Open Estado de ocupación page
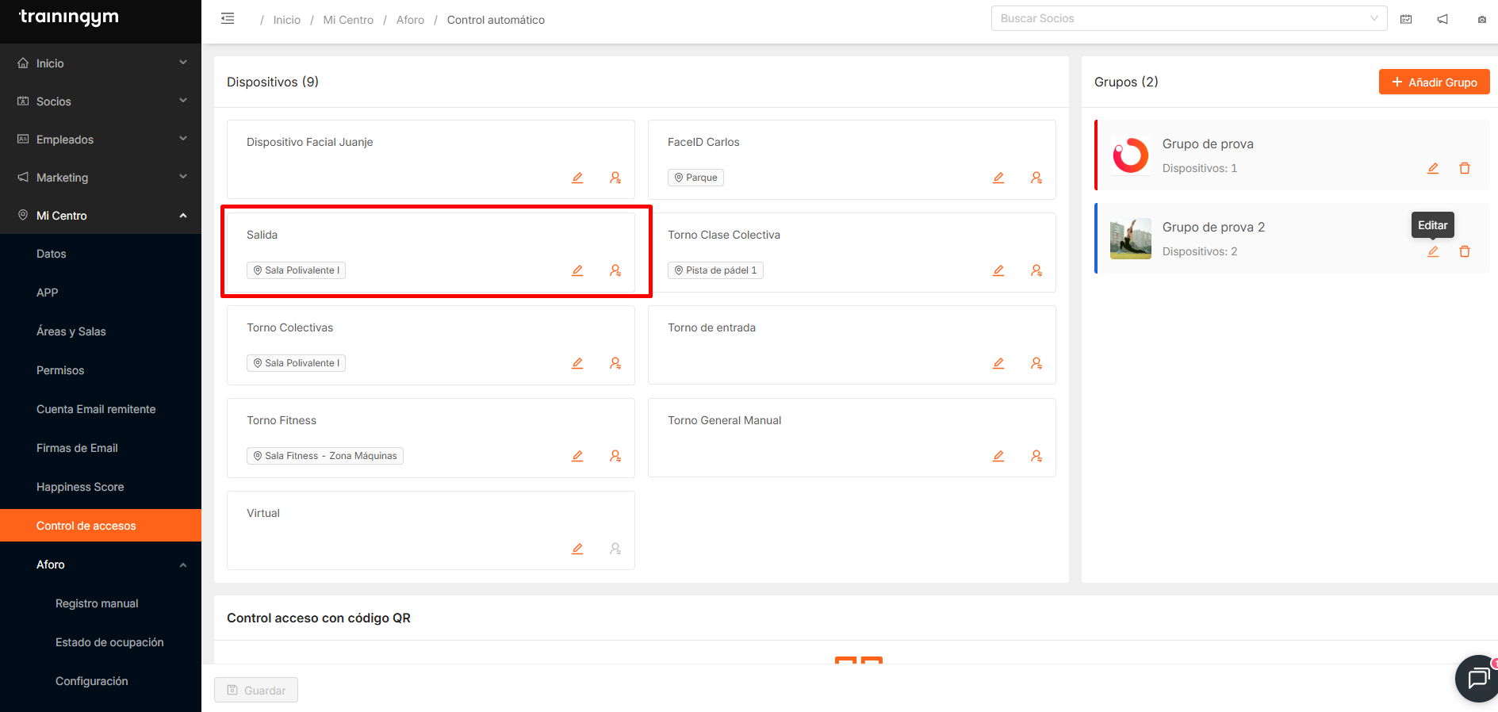The width and height of the screenshot is (1498, 712). pos(109,642)
